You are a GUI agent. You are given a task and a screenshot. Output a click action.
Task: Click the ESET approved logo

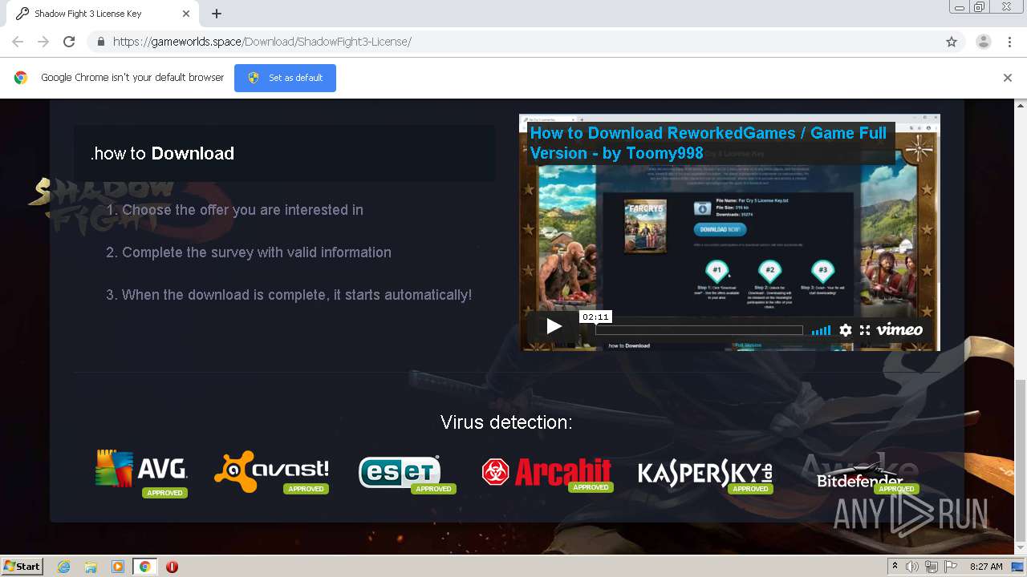coord(407,473)
